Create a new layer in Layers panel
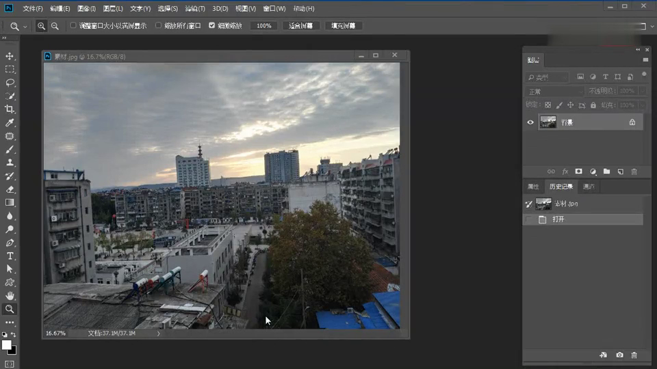 [620, 172]
